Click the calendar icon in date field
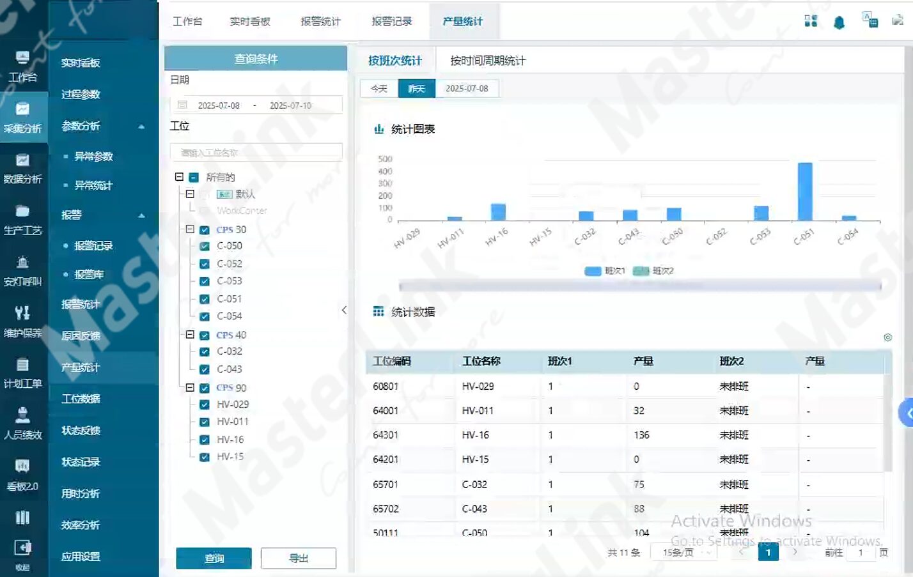This screenshot has height=577, width=913. 182,105
